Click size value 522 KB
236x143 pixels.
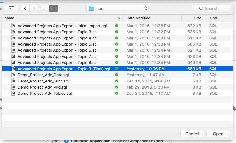coord(194,26)
